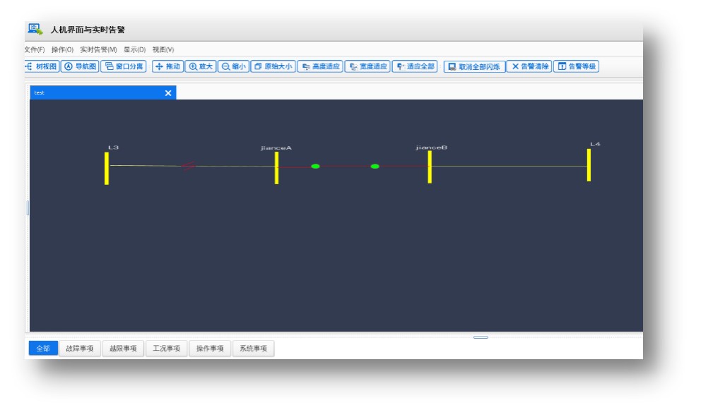Show 全部 alarm events tab

click(x=43, y=349)
